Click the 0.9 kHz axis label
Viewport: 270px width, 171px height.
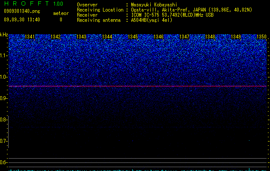point(4,98)
